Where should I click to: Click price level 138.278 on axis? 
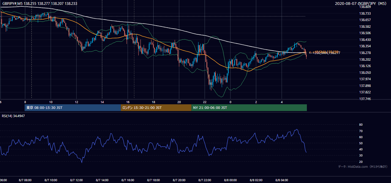point(365,53)
